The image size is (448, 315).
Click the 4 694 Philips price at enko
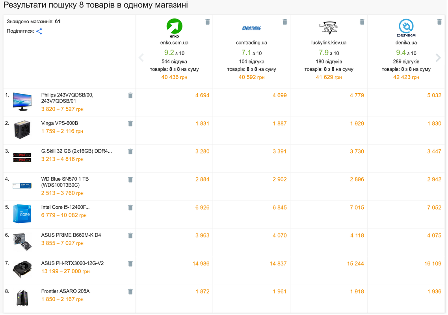point(203,96)
